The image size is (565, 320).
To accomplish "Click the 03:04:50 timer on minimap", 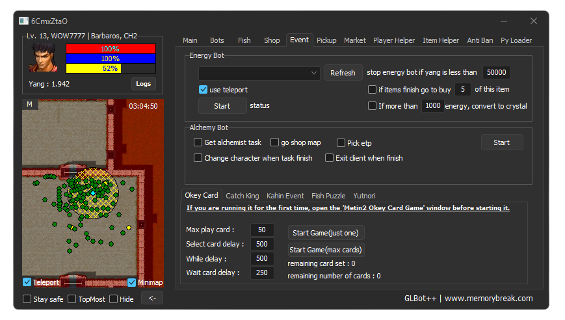I will click(143, 106).
